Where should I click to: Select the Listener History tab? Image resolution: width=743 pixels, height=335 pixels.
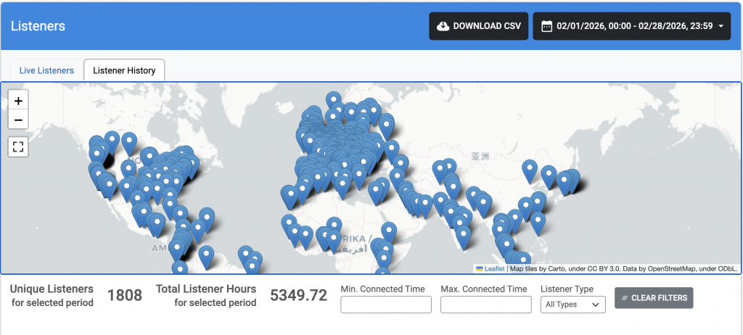(124, 70)
